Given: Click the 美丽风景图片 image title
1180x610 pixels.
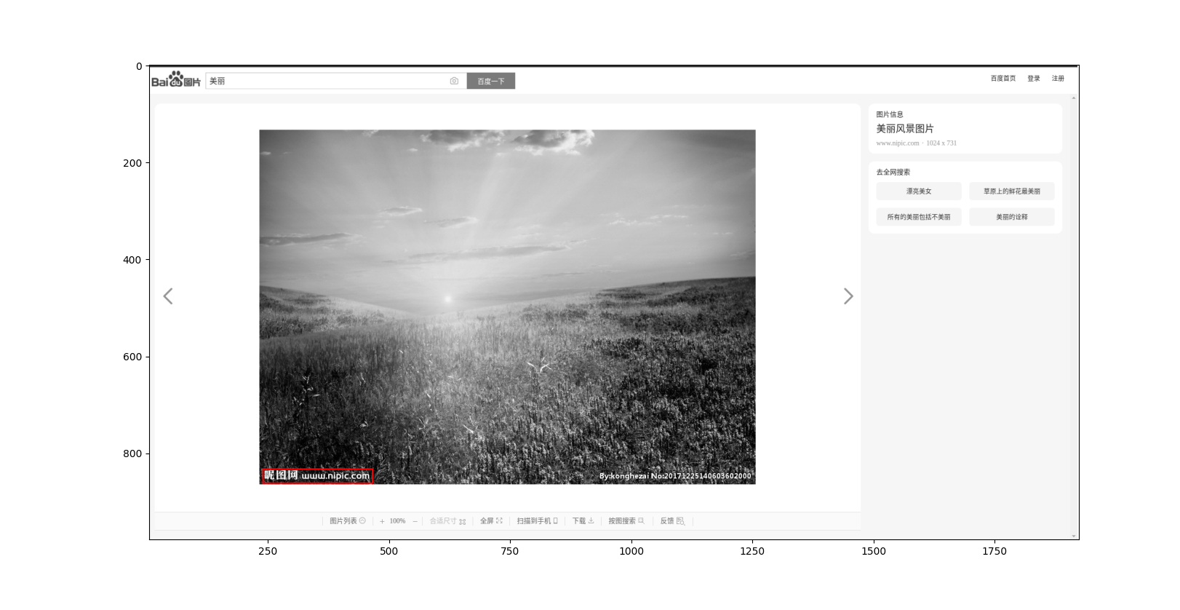Looking at the screenshot, I should pyautogui.click(x=905, y=129).
